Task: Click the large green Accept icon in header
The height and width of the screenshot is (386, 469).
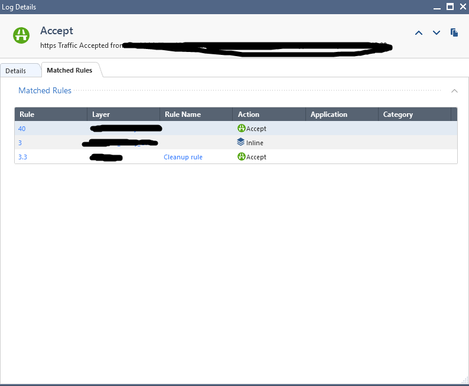Action: tap(22, 35)
